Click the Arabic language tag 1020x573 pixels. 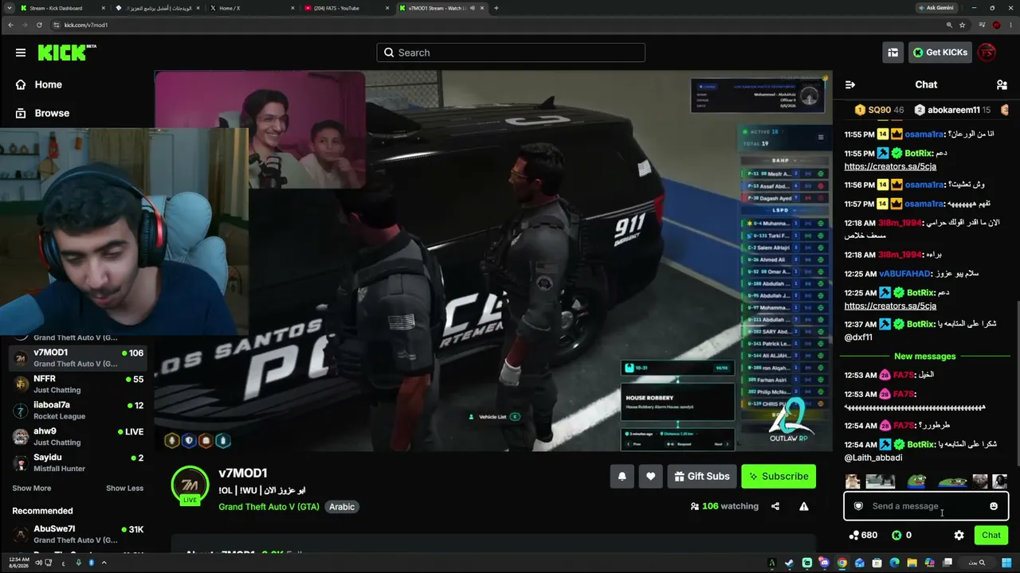[342, 507]
